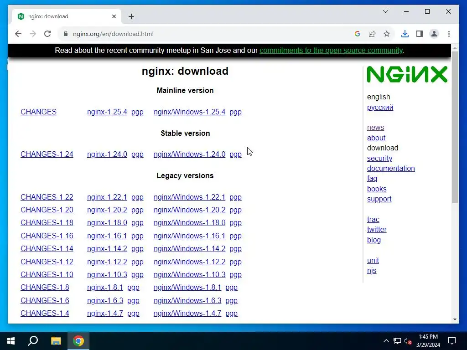Viewport: 467px width, 350px height.
Task: Open CHANGES-1.18 link
Action: click(47, 222)
